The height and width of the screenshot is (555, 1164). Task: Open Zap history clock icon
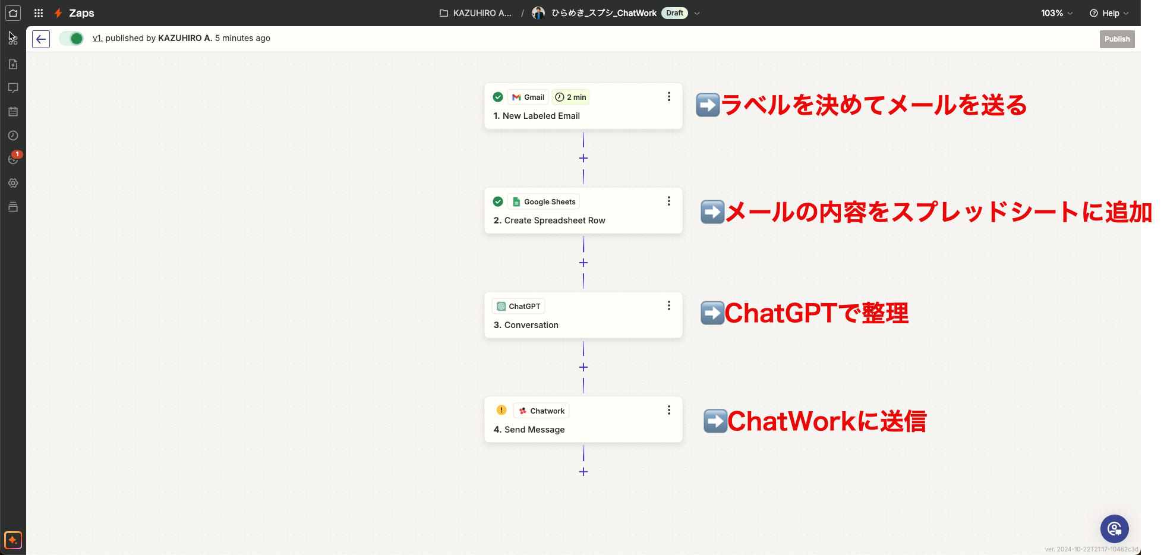(13, 135)
